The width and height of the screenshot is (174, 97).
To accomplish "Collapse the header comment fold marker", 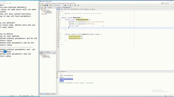I will pyautogui.click(x=60, y=11).
